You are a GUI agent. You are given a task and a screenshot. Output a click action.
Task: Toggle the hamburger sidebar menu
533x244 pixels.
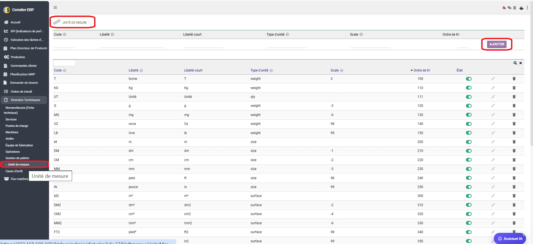point(55,8)
